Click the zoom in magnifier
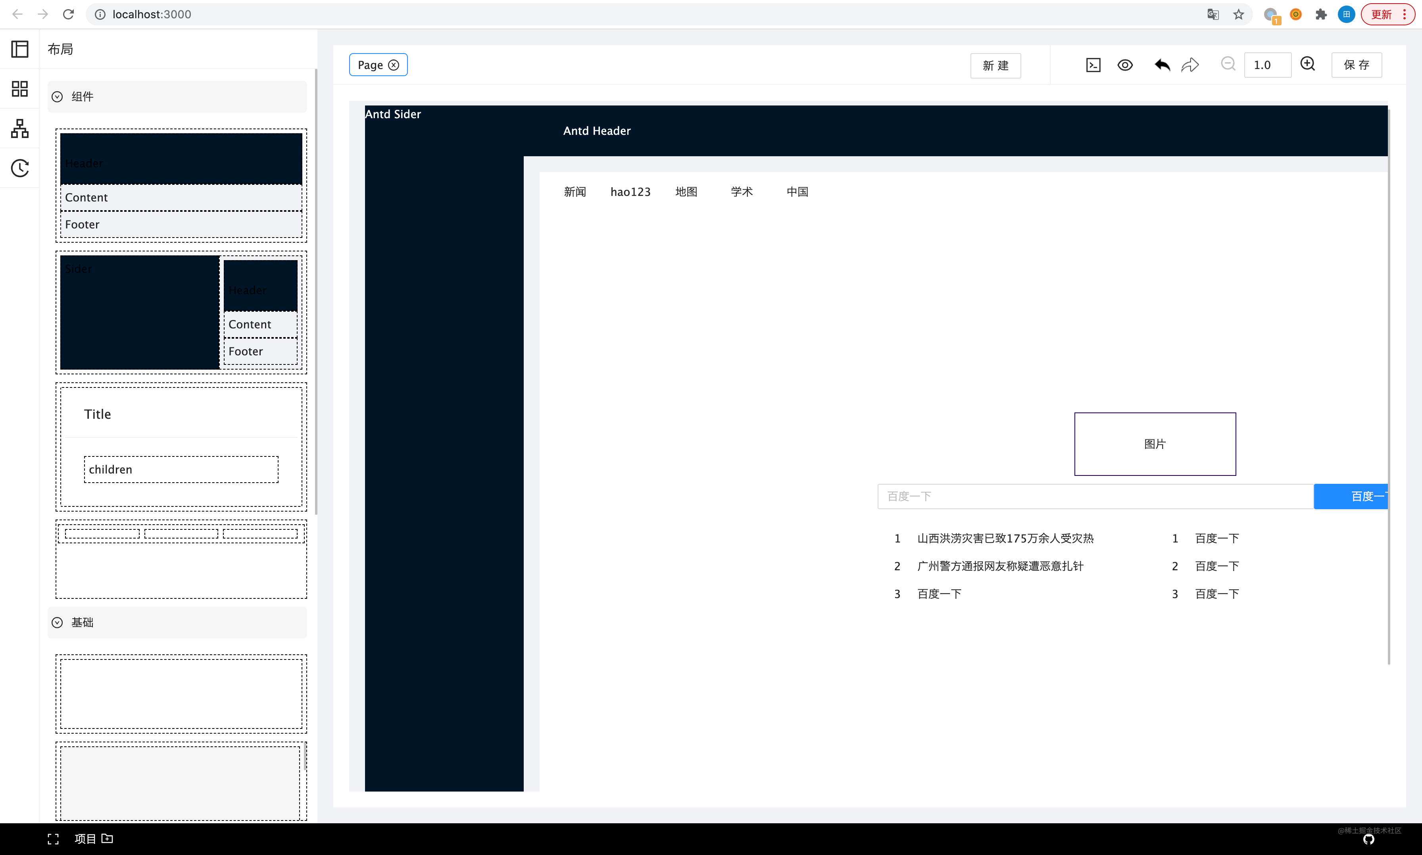1422x855 pixels. point(1308,64)
